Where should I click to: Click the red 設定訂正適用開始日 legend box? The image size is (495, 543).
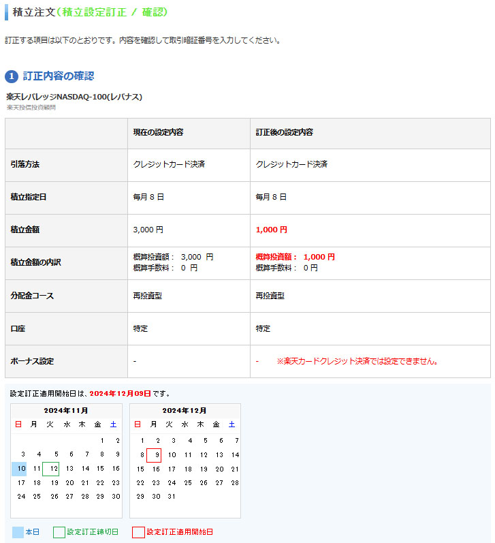click(x=138, y=532)
